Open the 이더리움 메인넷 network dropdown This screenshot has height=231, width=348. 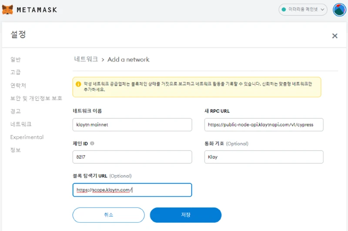pyautogui.click(x=303, y=10)
